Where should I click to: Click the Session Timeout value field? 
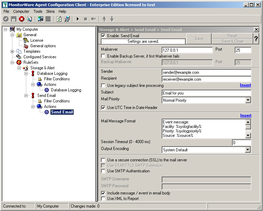pyautogui.click(x=242, y=143)
